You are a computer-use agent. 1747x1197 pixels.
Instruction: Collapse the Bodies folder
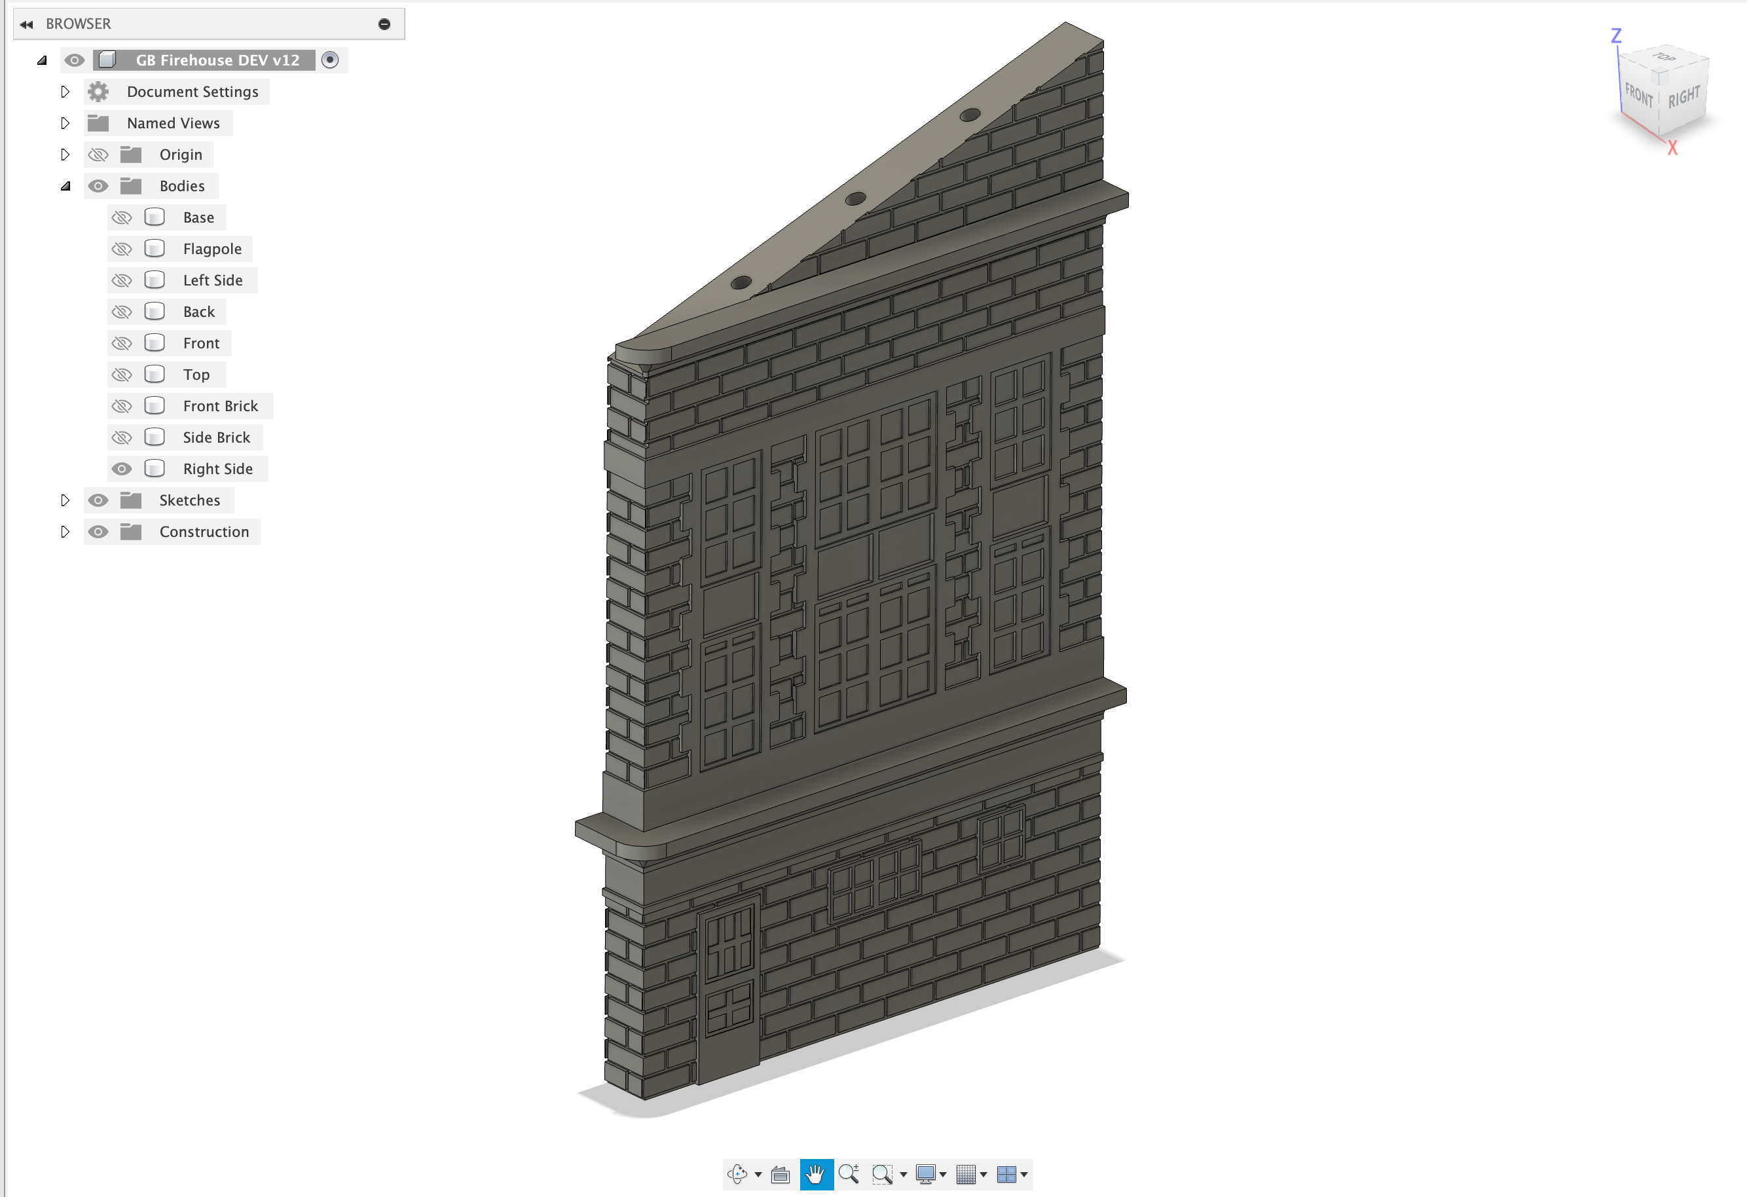65,186
